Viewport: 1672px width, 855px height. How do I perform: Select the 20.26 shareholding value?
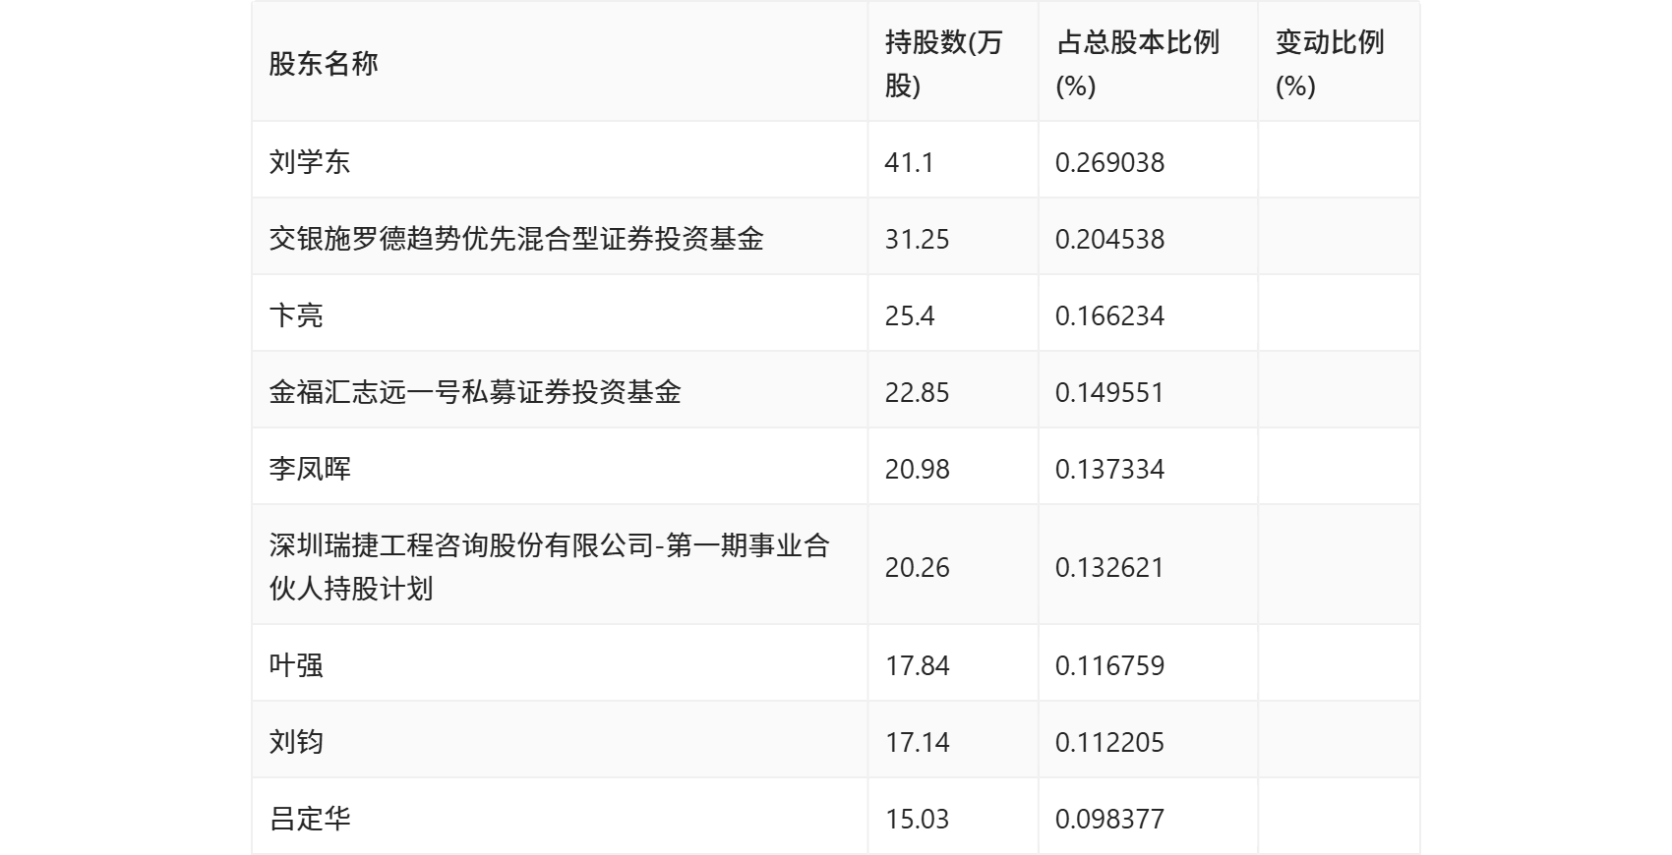tap(917, 567)
